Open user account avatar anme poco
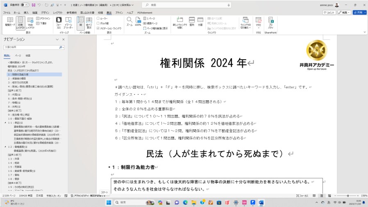 [x=337, y=5]
